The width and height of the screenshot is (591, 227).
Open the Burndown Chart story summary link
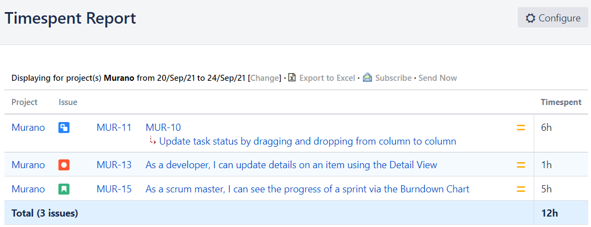tap(307, 189)
